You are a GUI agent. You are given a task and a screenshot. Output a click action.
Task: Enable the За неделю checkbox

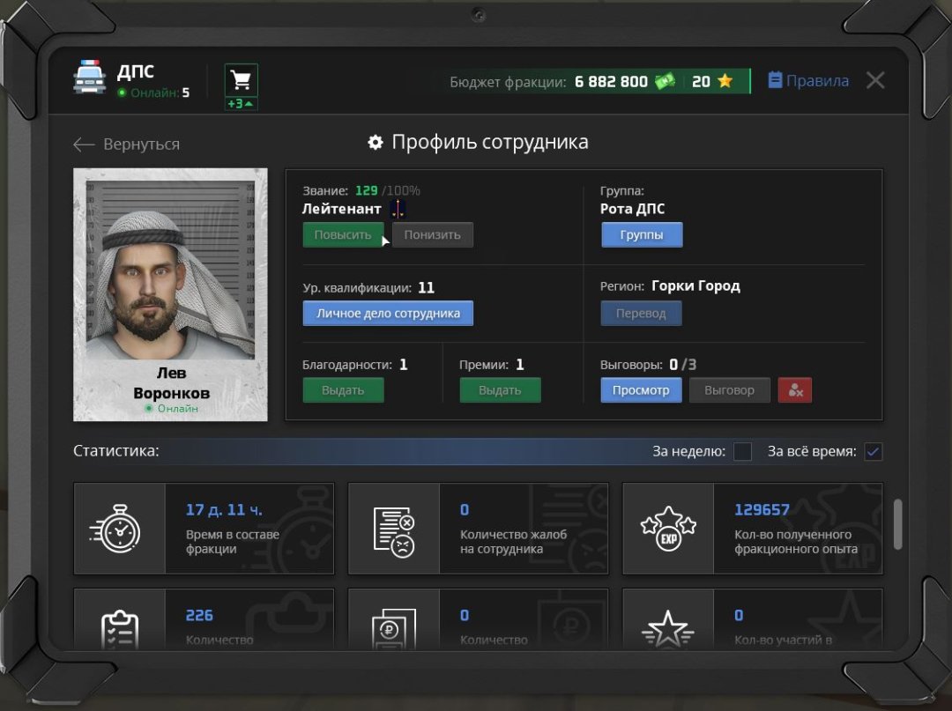[x=742, y=451]
